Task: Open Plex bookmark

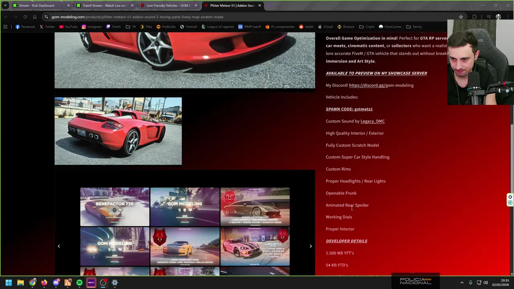Action: [146, 27]
